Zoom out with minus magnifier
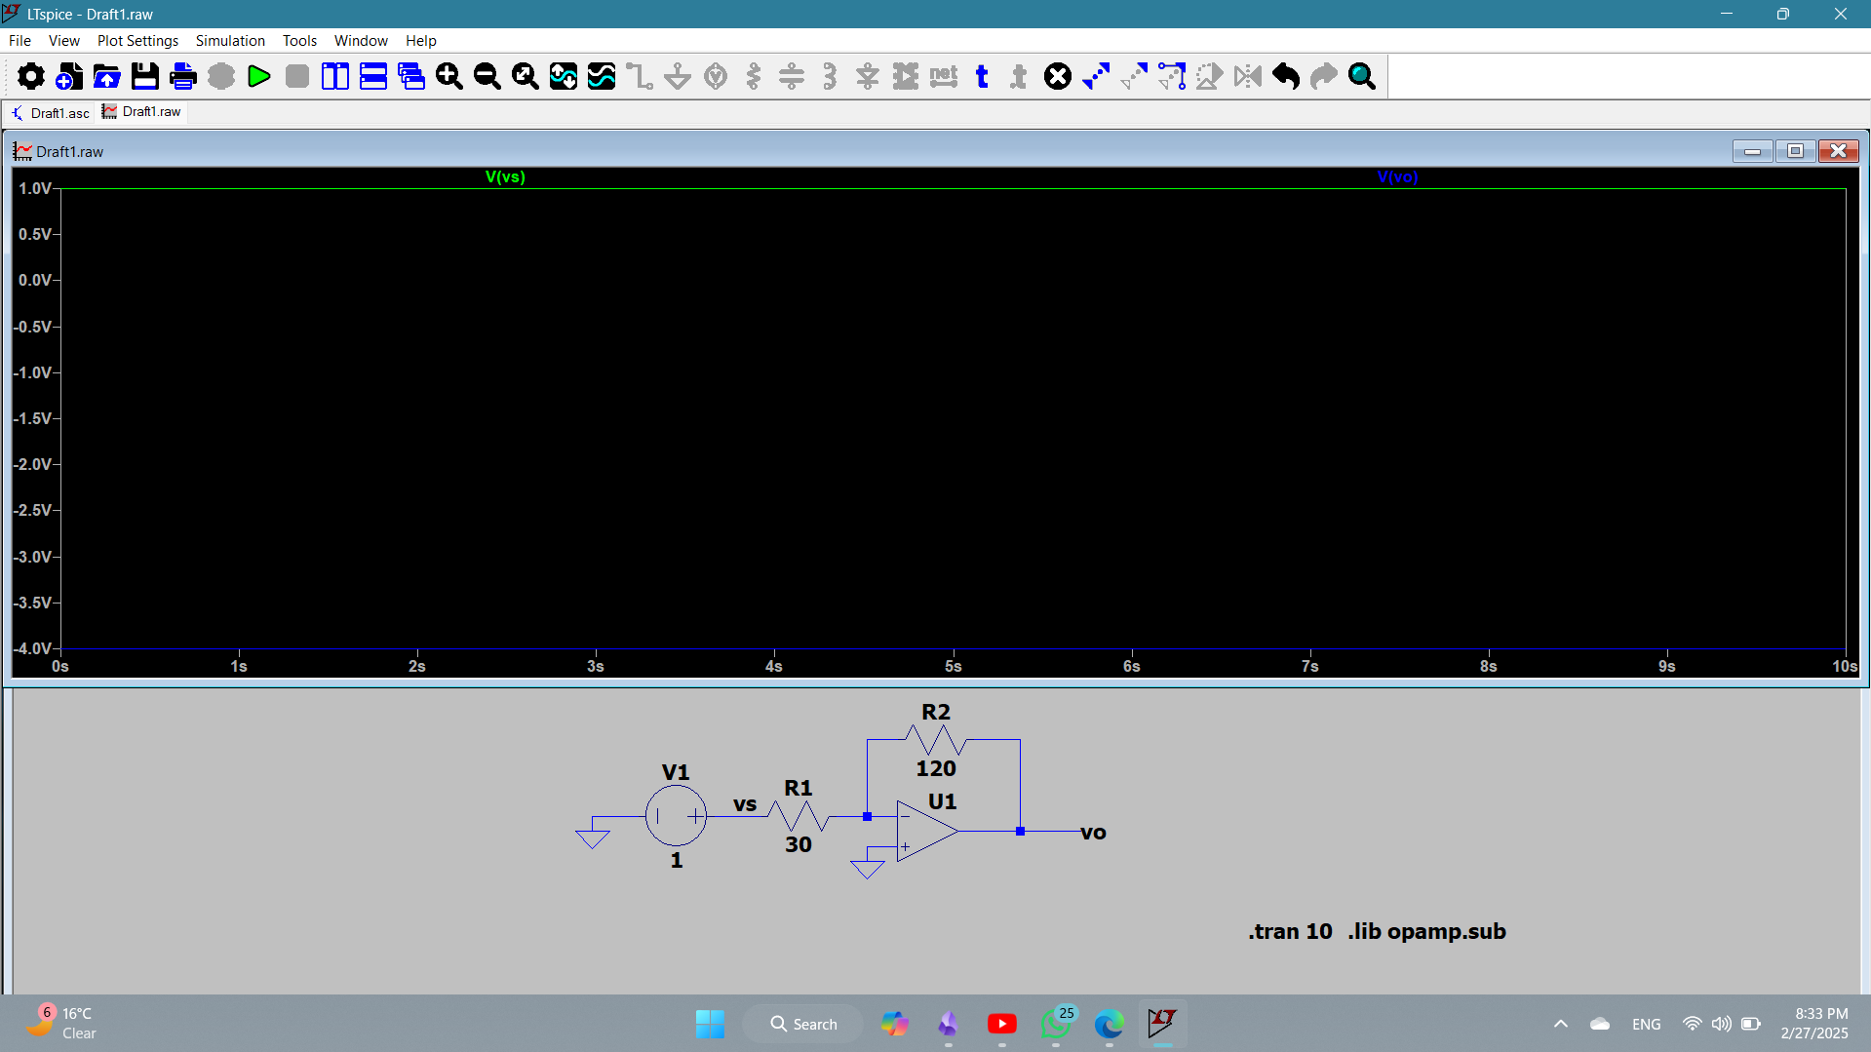 pyautogui.click(x=487, y=76)
